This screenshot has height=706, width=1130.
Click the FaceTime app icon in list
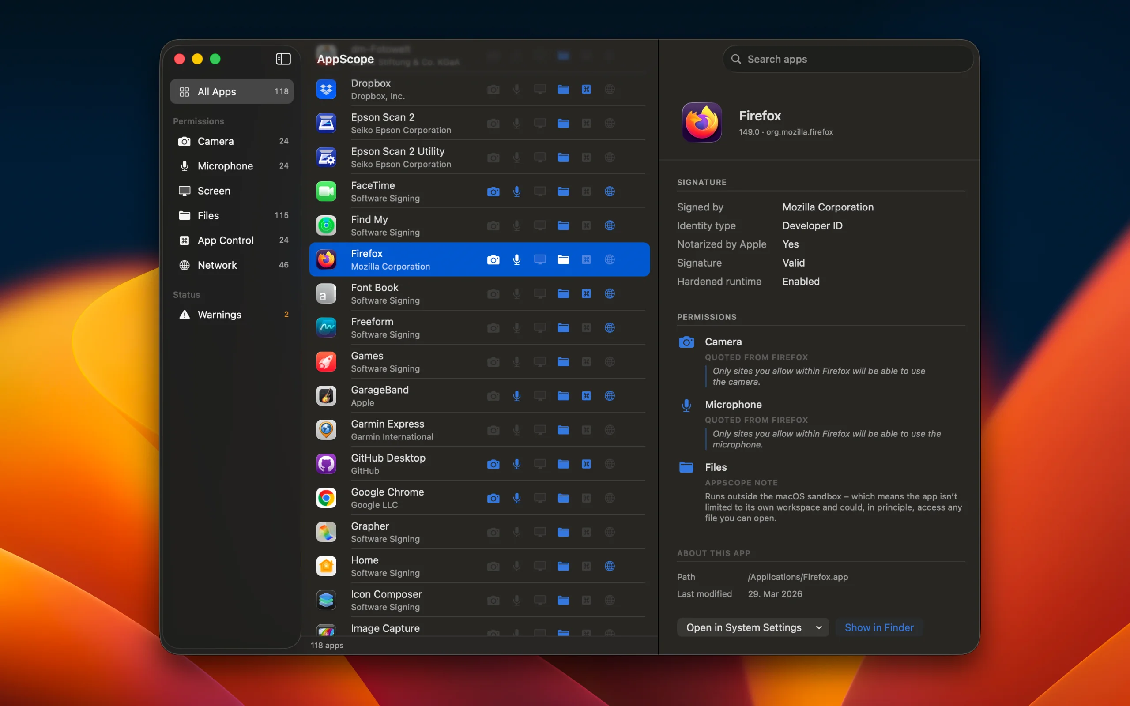click(326, 192)
